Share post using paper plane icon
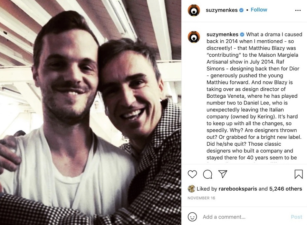307x225 pixels. click(223, 174)
